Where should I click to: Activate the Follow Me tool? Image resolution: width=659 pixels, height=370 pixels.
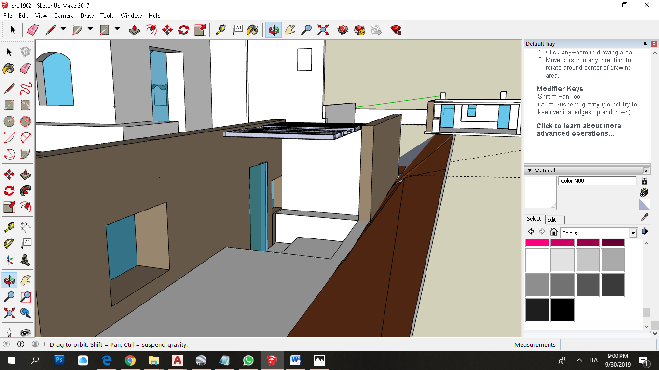(26, 191)
